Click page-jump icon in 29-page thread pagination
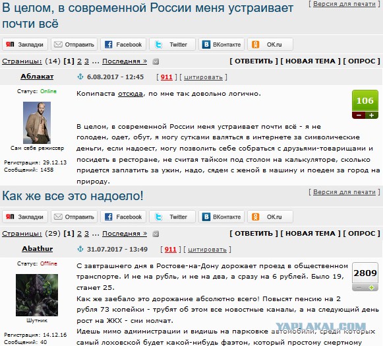Screen dimensions: 383x346 156,234
